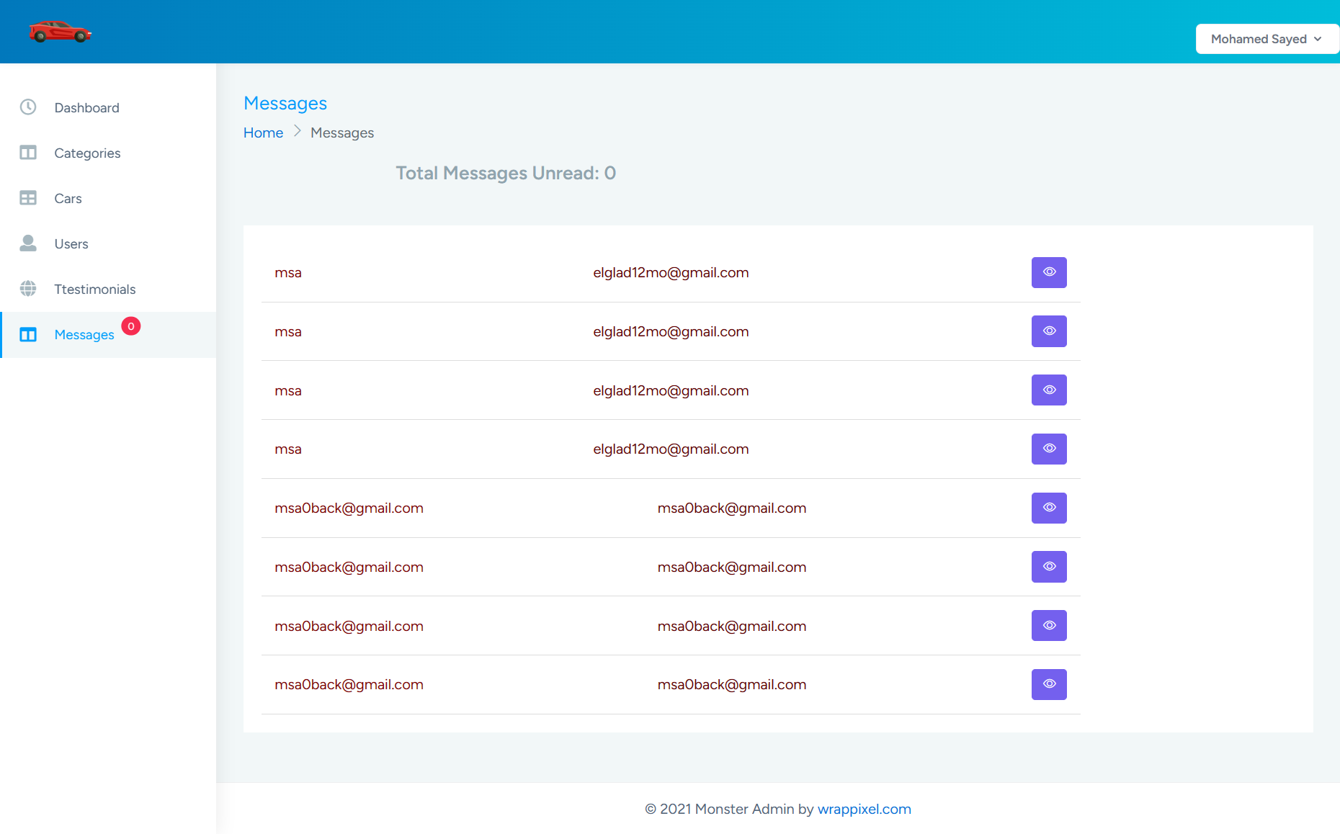Click name msa in fourth row
The height and width of the screenshot is (834, 1340).
tap(288, 449)
